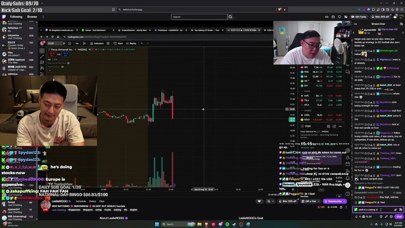Select the Just Chatting category link

click(x=59, y=210)
